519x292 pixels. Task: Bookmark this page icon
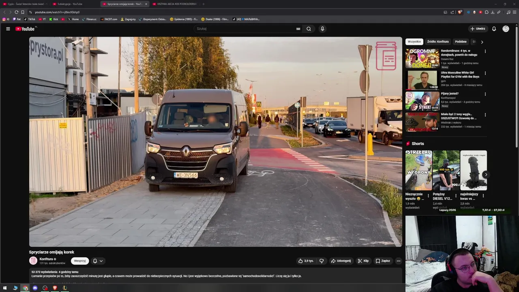pyautogui.click(x=23, y=12)
